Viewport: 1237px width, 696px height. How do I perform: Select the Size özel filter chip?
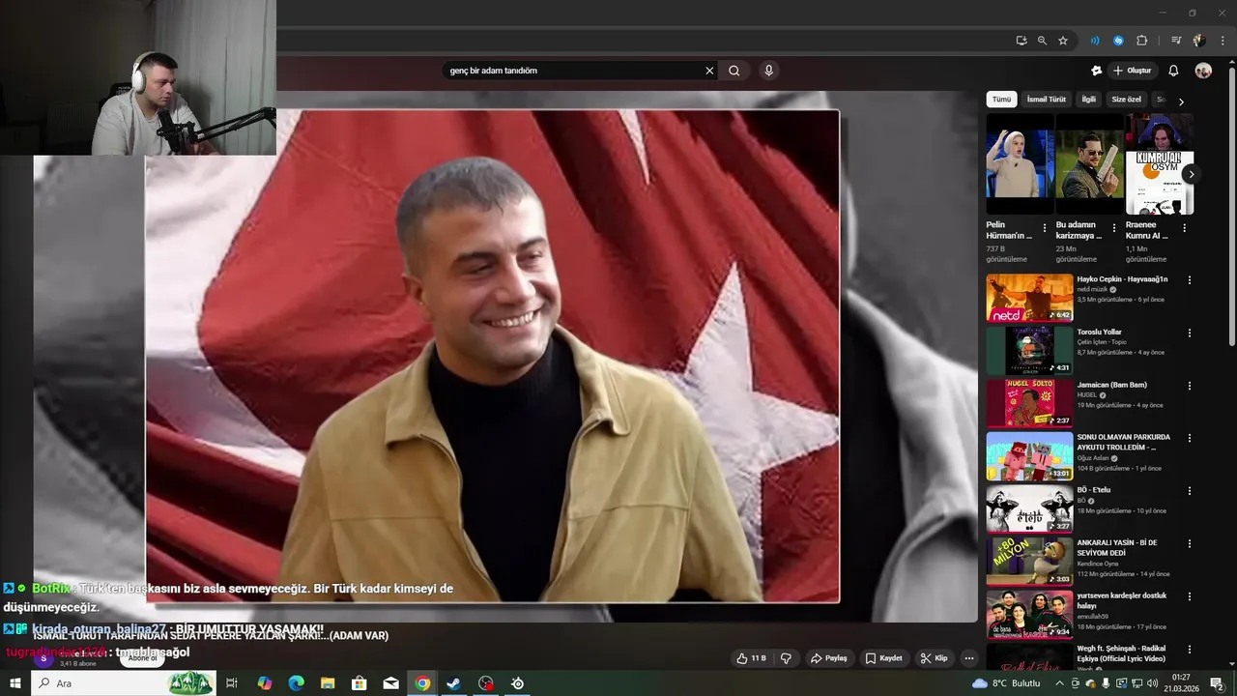[x=1126, y=100]
